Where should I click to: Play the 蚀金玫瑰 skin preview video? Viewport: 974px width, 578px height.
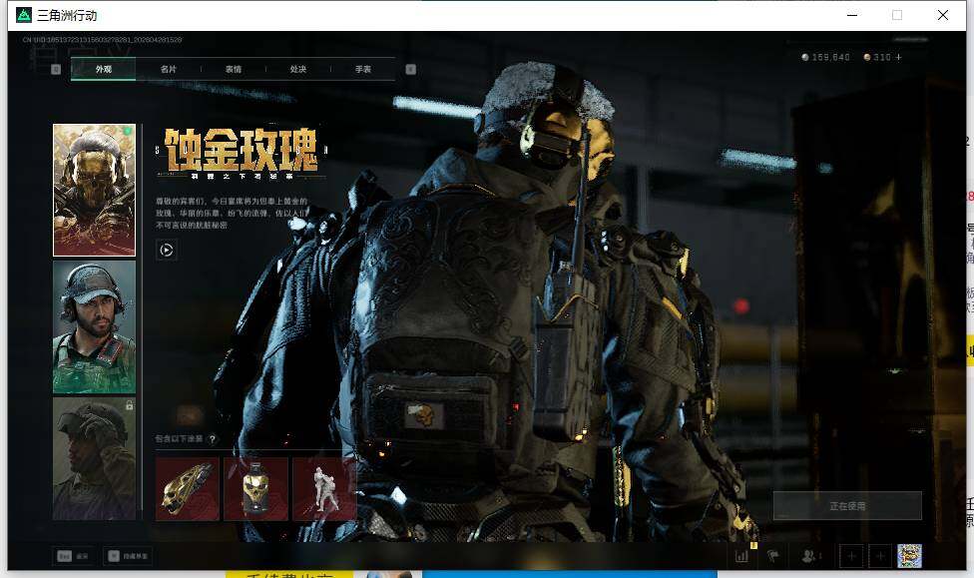(x=167, y=250)
